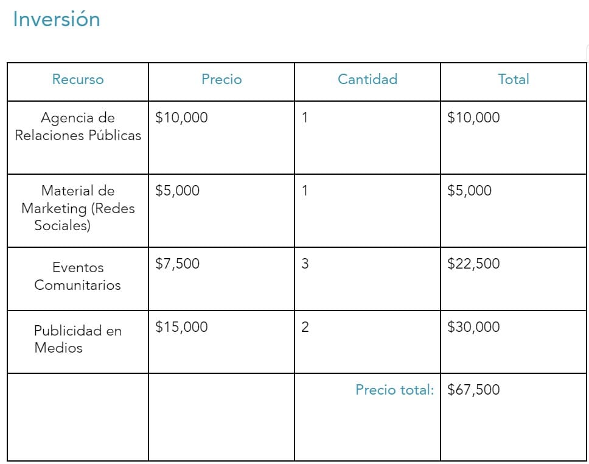This screenshot has height=464, width=589.
Task: Click the "Precio" column header
Action: (221, 80)
